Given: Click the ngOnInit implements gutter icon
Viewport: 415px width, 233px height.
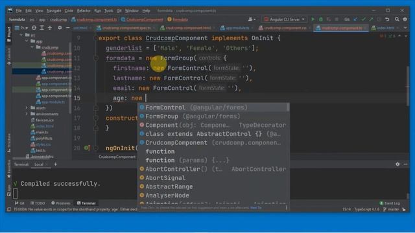Looking at the screenshot, I should [x=87, y=148].
